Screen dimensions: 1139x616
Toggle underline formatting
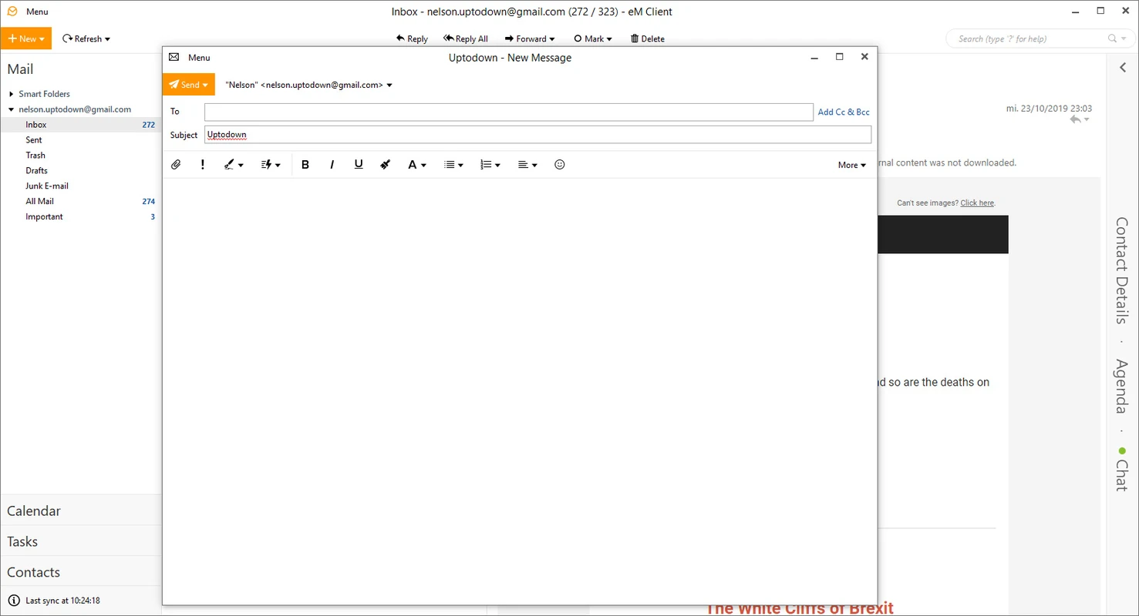click(359, 165)
